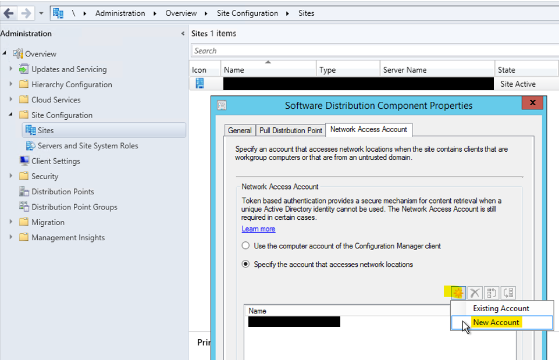Sort by the Name column header
Viewport: 559px width, 360px height.
point(269,70)
